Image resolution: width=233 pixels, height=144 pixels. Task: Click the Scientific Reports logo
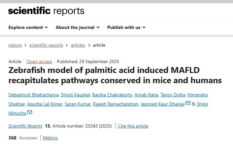pos(46,11)
